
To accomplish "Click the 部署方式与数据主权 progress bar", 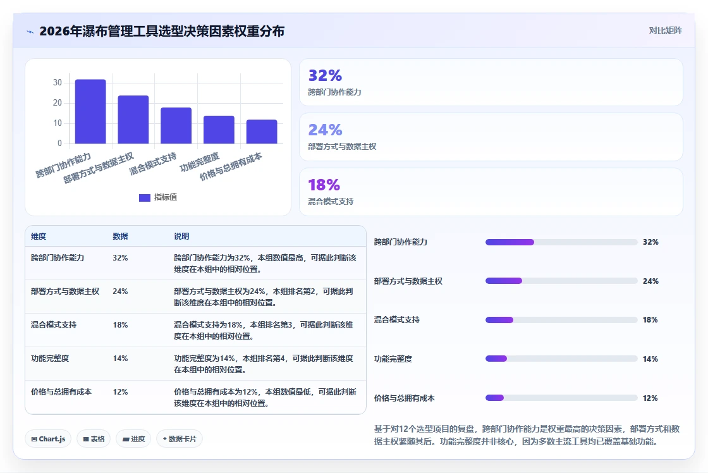I will pos(561,281).
